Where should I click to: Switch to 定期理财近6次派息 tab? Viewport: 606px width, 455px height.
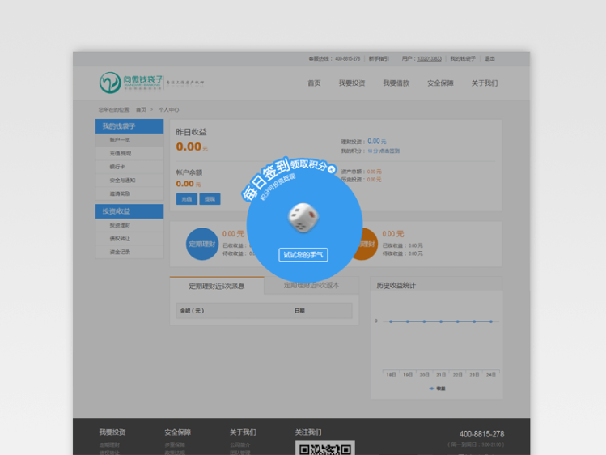tap(217, 286)
